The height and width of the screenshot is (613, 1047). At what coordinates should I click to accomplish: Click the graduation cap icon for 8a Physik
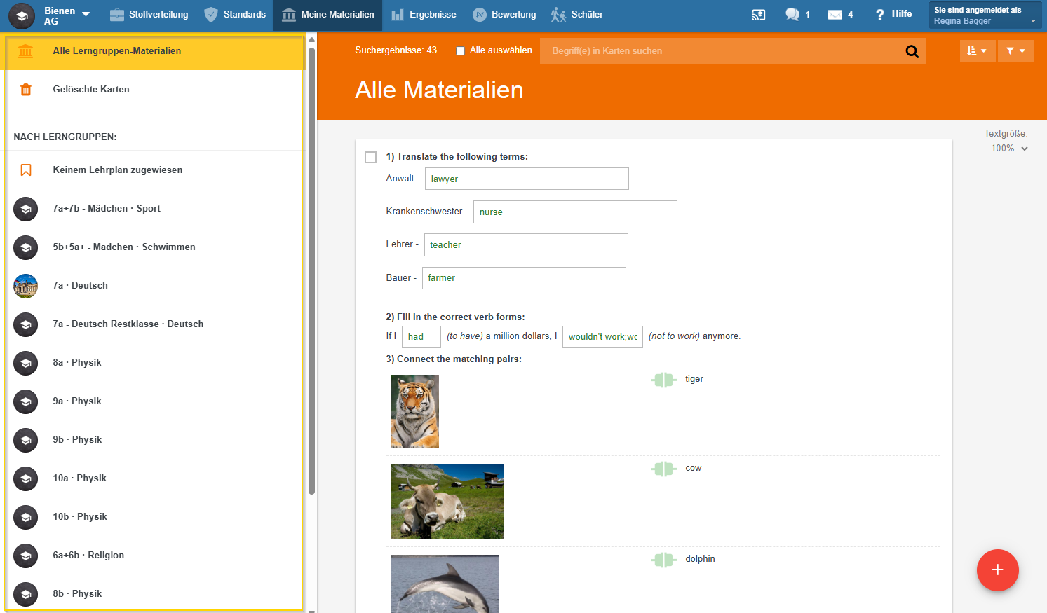point(26,363)
